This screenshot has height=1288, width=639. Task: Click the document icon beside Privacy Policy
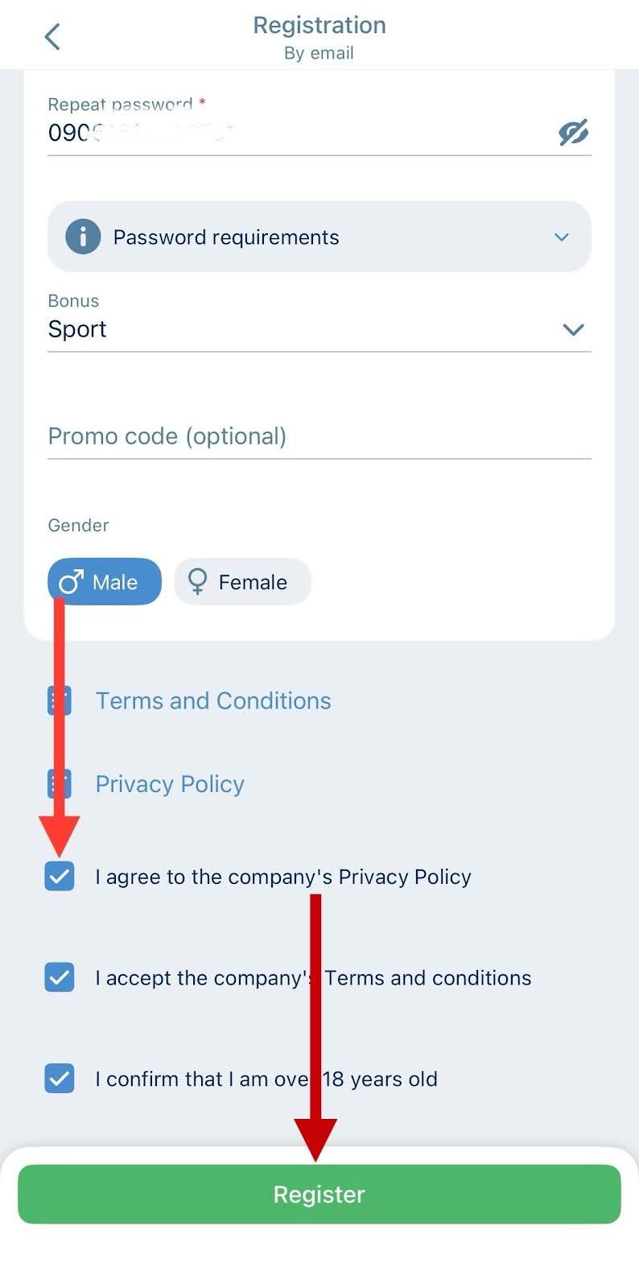point(59,782)
